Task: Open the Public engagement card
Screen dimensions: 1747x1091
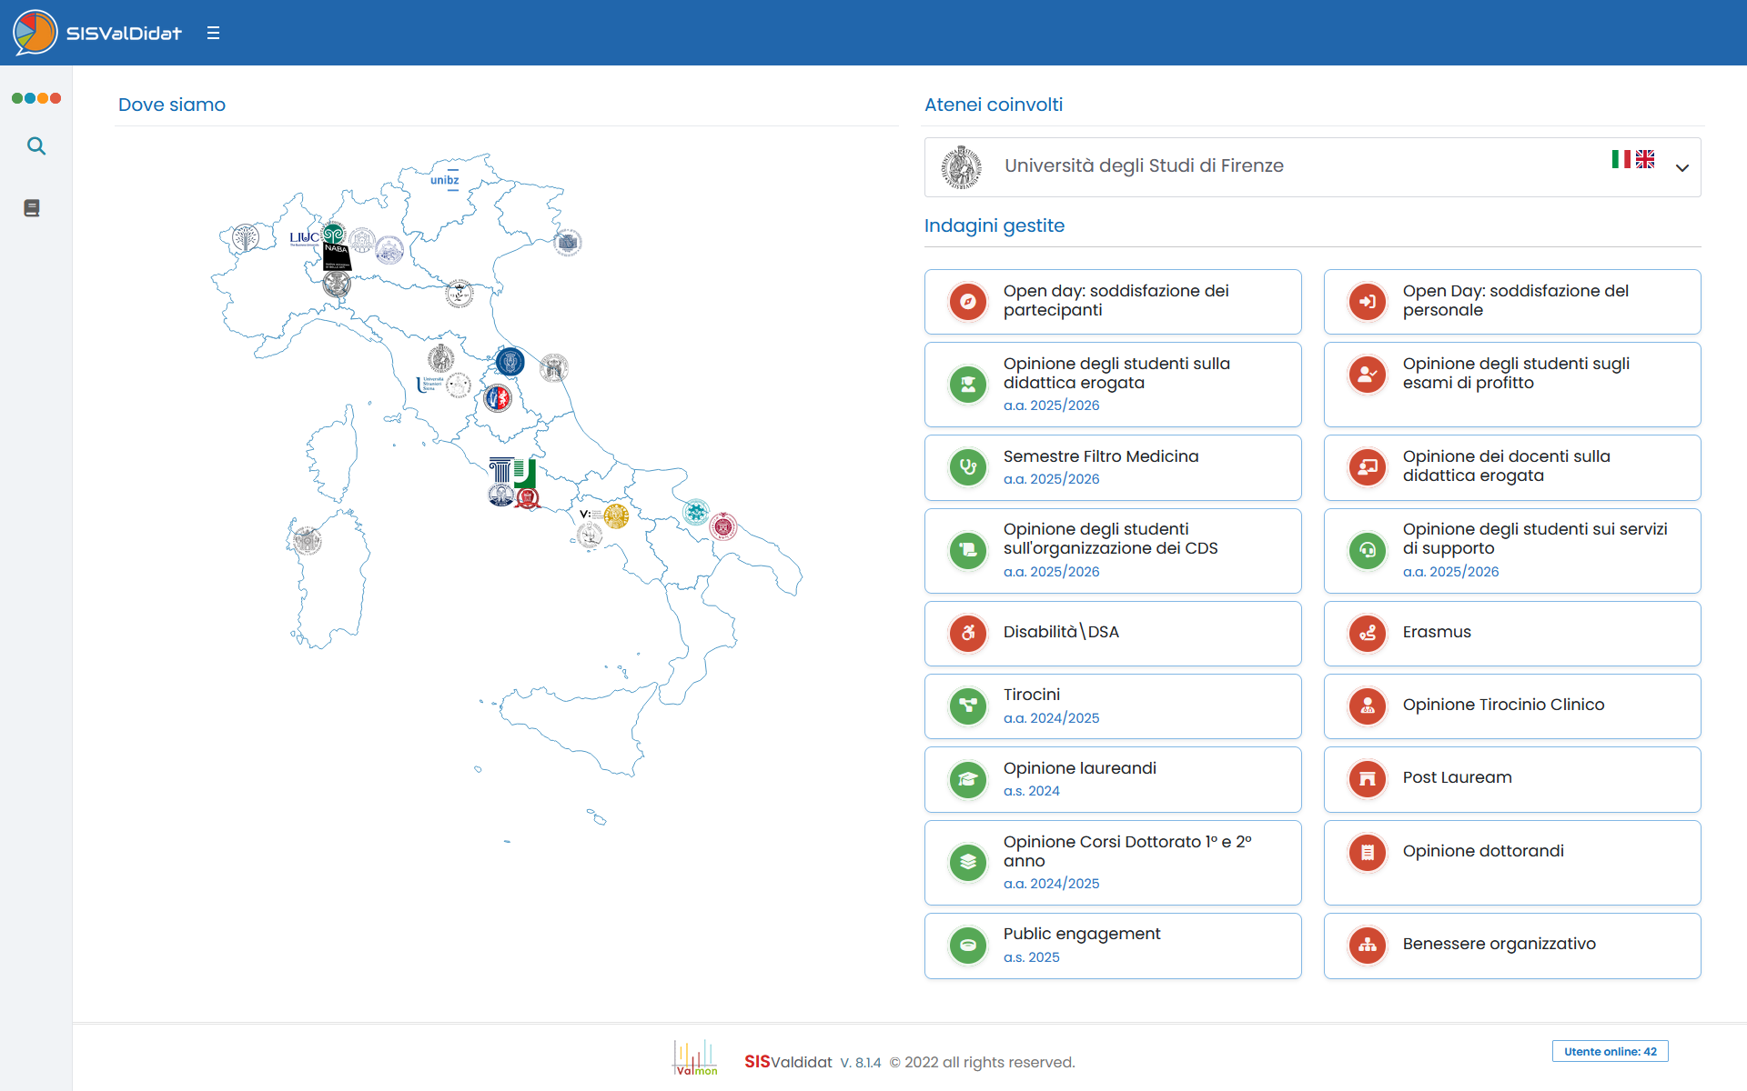Action: [x=1113, y=946]
